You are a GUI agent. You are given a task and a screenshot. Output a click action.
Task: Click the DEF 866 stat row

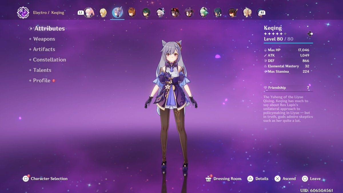(287, 61)
